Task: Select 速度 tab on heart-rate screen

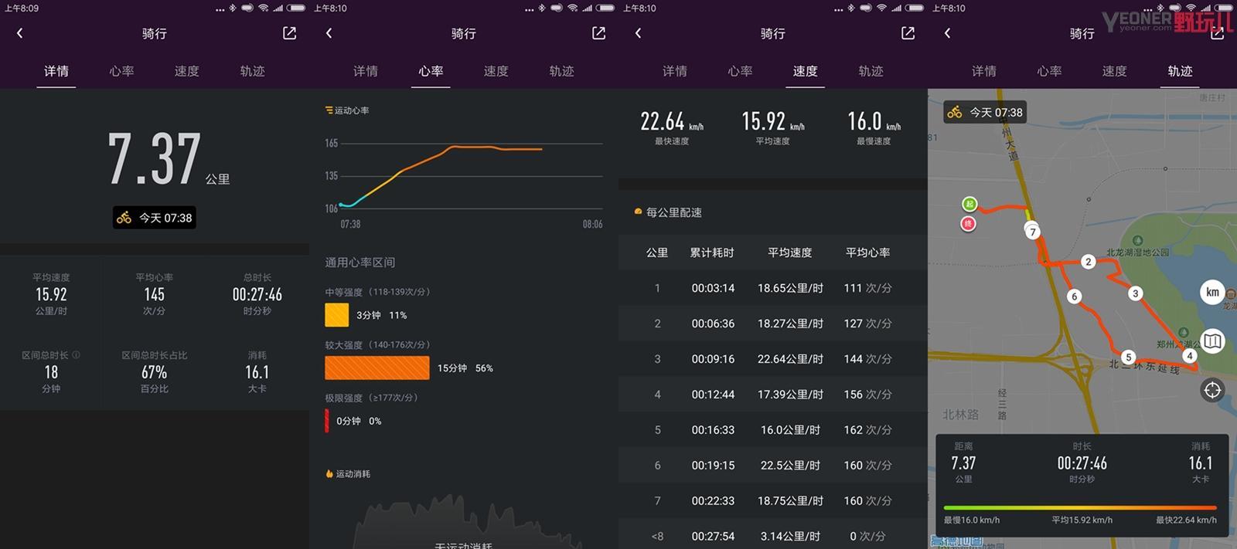Action: click(496, 71)
